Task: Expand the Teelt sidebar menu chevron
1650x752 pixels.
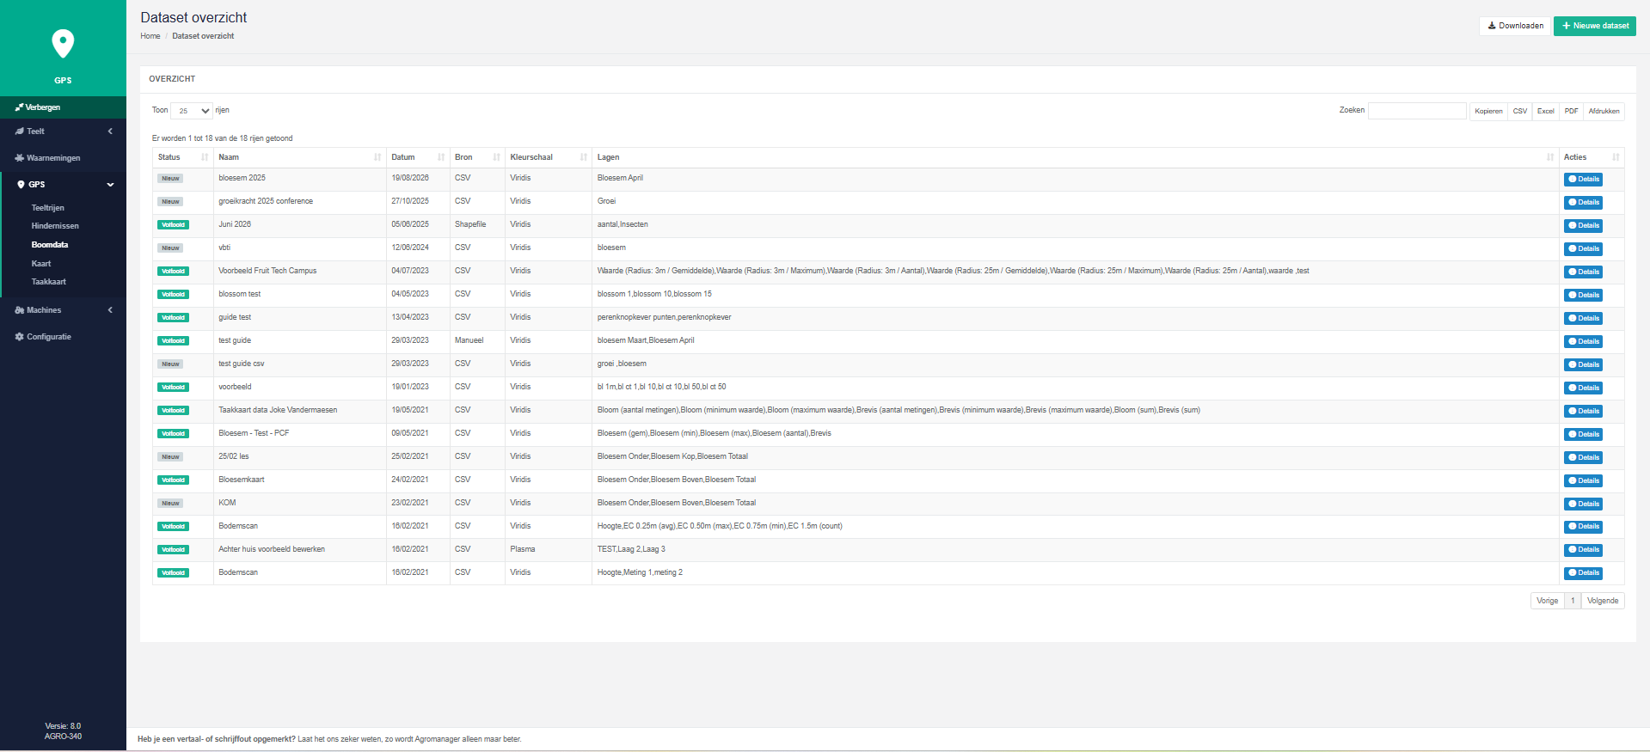Action: (110, 131)
